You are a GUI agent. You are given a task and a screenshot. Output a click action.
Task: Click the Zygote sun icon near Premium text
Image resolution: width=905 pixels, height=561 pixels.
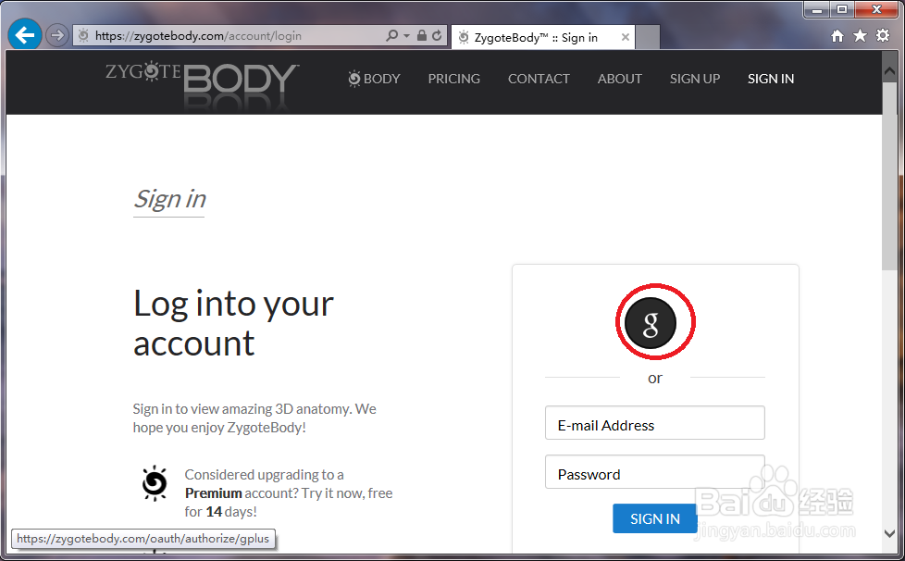click(x=155, y=483)
